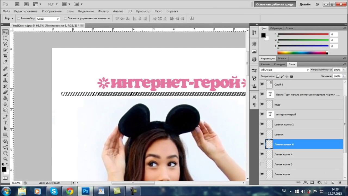The width and height of the screenshot is (348, 196).
Task: Select the Spot Healing Brush tool
Action: (5, 69)
